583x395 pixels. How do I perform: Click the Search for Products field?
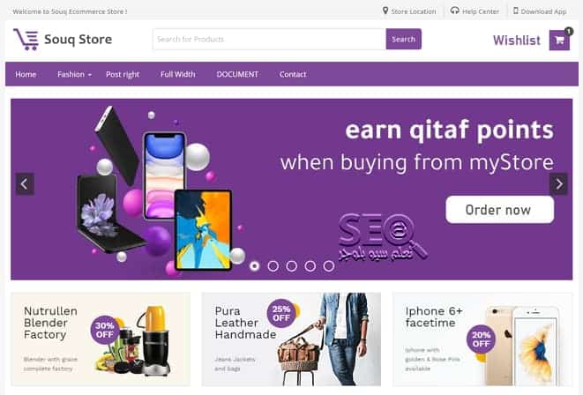coord(270,39)
